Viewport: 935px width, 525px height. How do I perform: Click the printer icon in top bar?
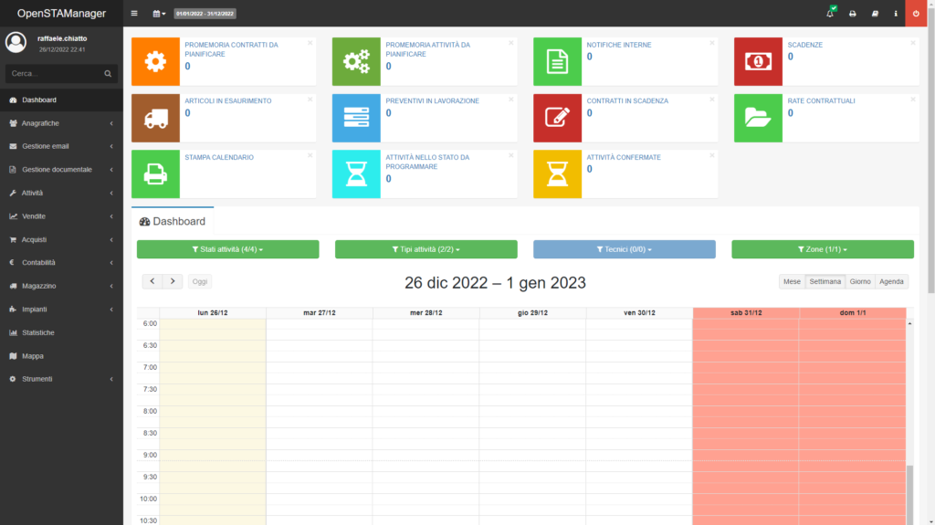click(x=852, y=14)
